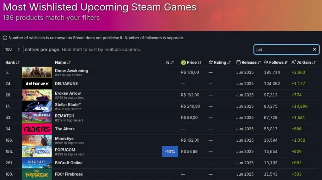Open The Alters game link

pos(65,129)
